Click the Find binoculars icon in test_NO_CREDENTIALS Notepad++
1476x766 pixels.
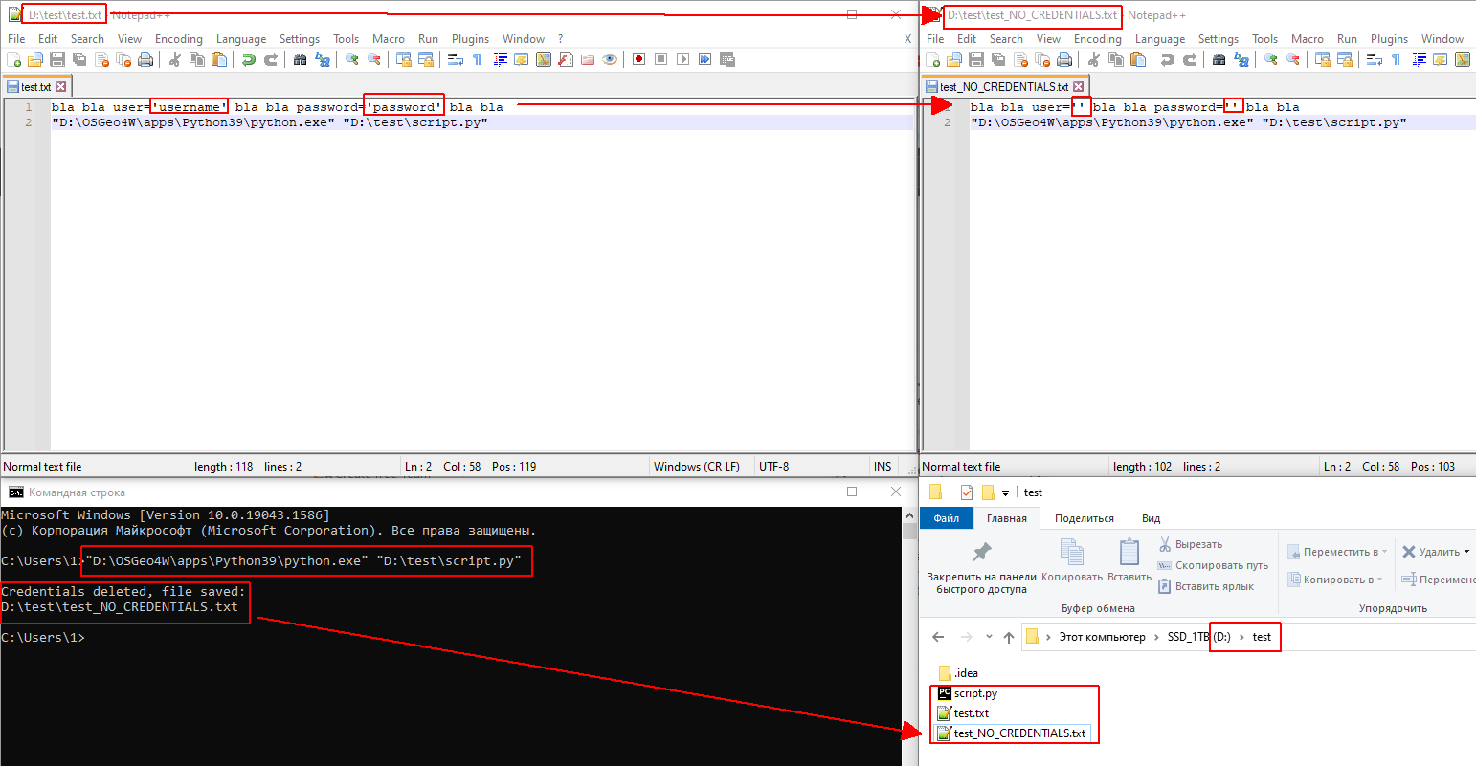tap(1219, 59)
